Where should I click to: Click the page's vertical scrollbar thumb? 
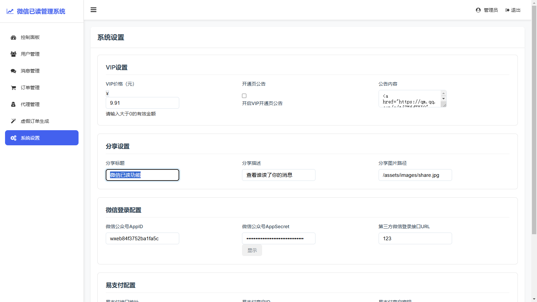534,117
